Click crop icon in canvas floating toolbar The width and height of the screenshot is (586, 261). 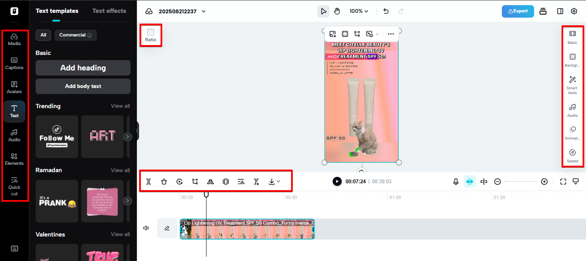(x=357, y=34)
